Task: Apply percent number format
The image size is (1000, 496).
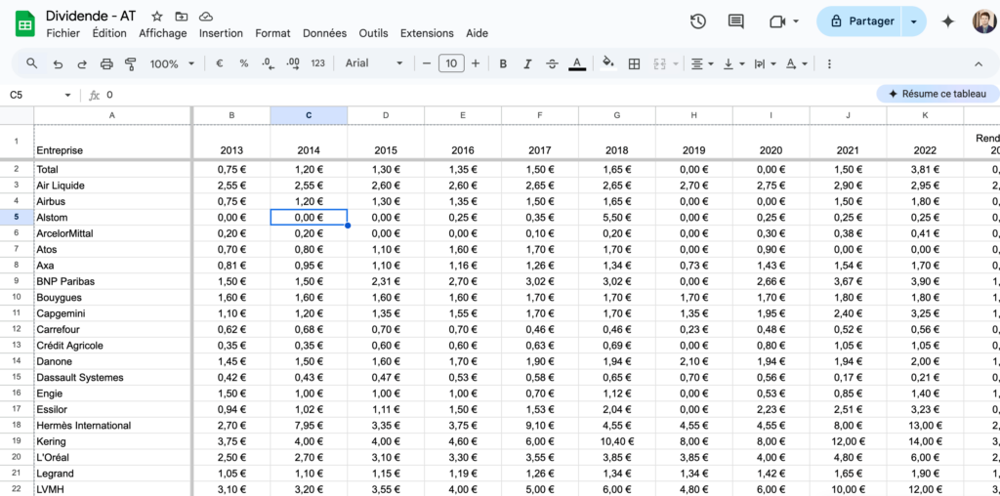Action: [x=243, y=63]
